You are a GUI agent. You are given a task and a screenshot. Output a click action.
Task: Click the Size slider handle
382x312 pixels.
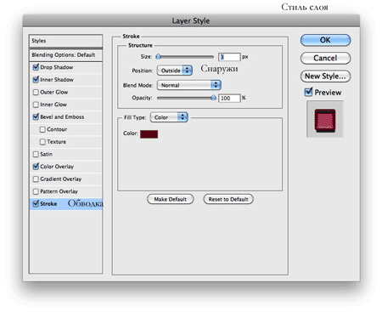159,57
